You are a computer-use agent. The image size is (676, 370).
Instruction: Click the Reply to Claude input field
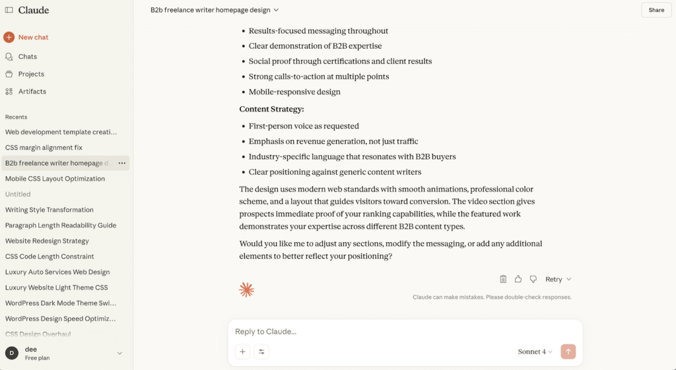coord(396,332)
